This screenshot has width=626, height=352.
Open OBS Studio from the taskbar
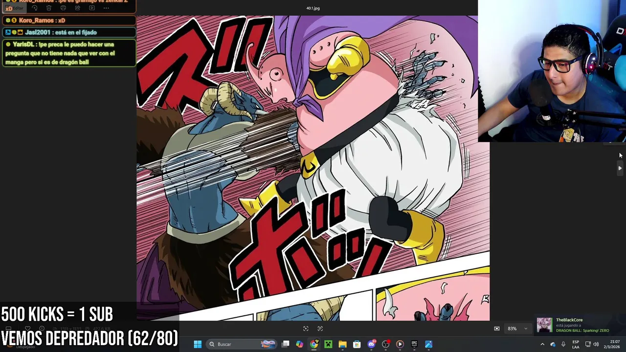(x=385, y=344)
